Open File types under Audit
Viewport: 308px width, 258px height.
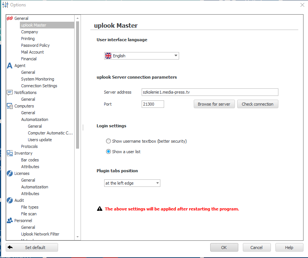(x=30, y=207)
